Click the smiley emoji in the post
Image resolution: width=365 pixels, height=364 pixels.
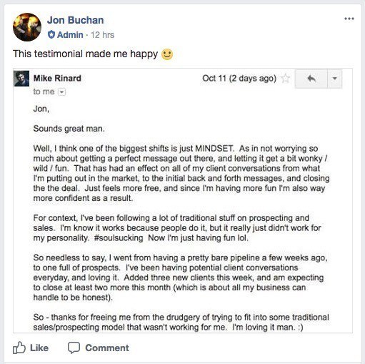pyautogui.click(x=167, y=54)
